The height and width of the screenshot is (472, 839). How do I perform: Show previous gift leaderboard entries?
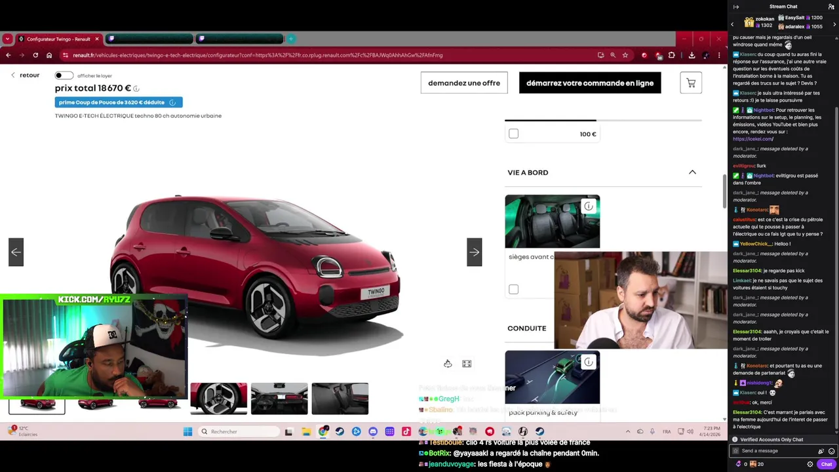coord(732,24)
